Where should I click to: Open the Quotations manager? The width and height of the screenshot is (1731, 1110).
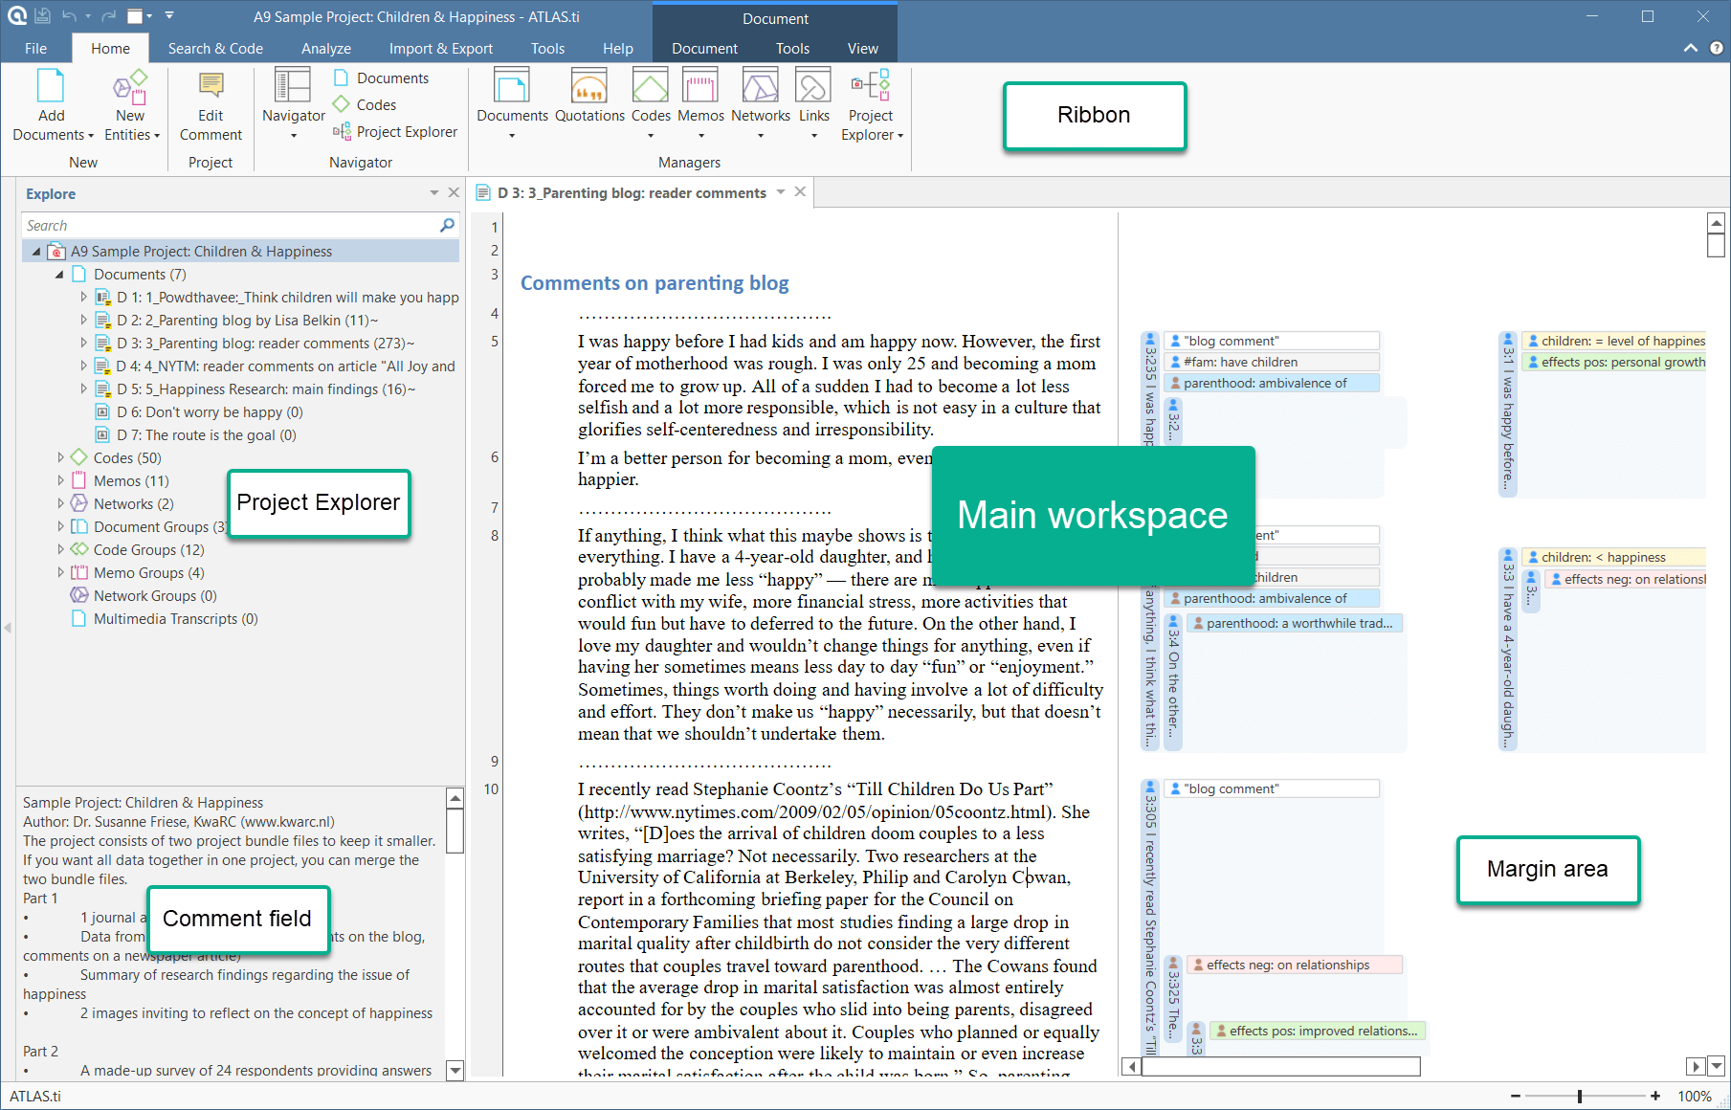589,97
